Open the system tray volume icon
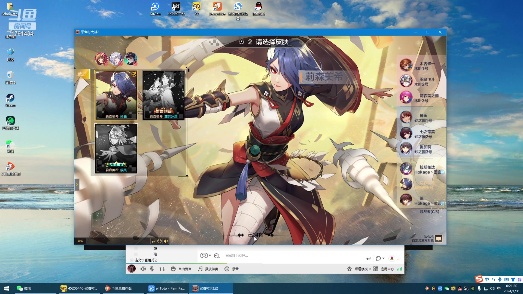The width and height of the screenshot is (523, 294). pos(492,288)
